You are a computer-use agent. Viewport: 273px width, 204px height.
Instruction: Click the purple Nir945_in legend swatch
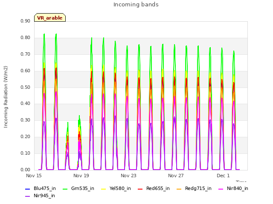[x=28, y=196]
